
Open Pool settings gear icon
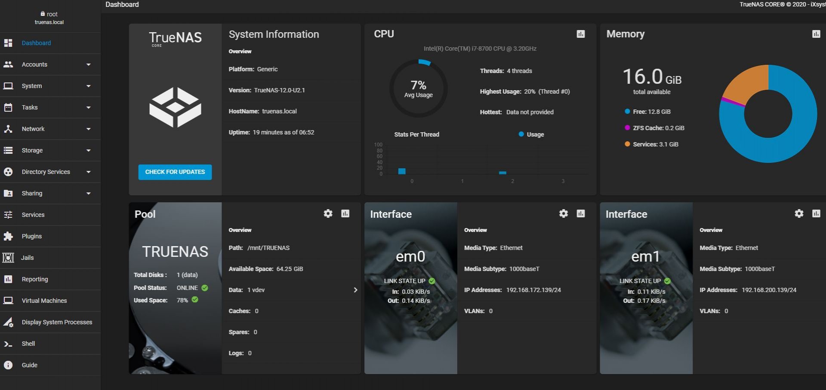tap(328, 213)
